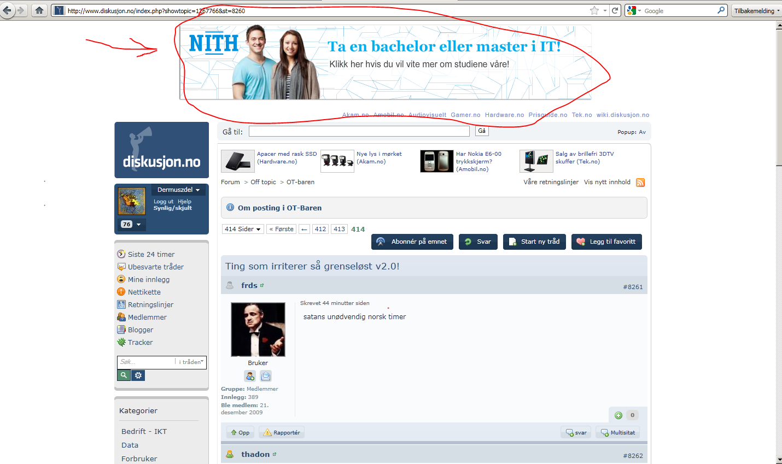Image resolution: width=782 pixels, height=464 pixels.
Task: Click the Siste 24 timer icon
Action: point(121,254)
